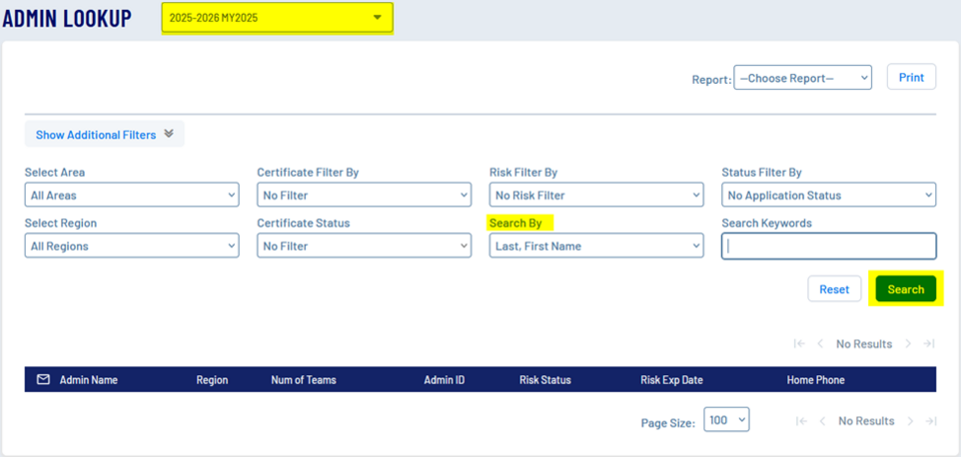This screenshot has height=457, width=961.
Task: Click last page icon above table
Action: [x=928, y=344]
